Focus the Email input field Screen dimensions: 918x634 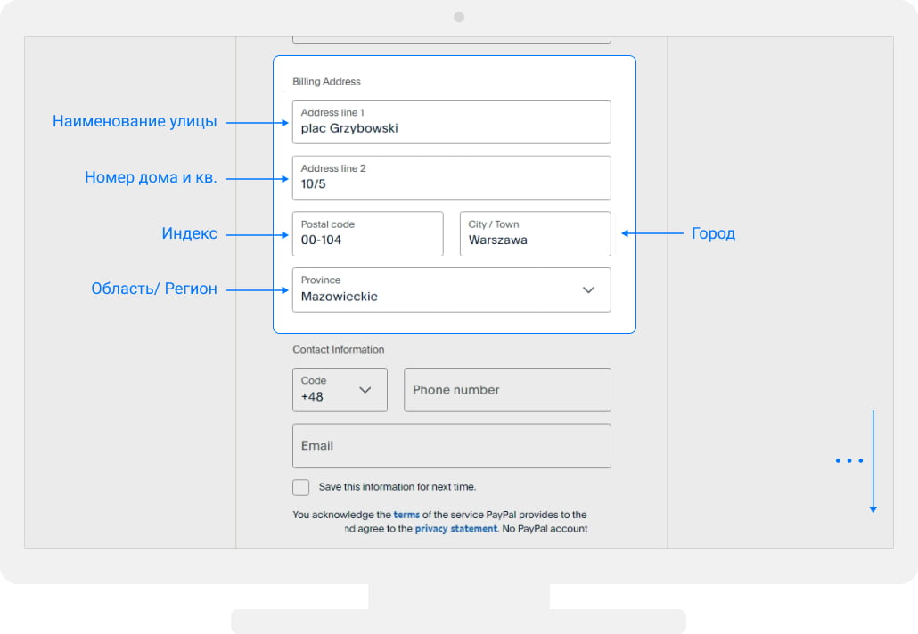[x=451, y=446]
